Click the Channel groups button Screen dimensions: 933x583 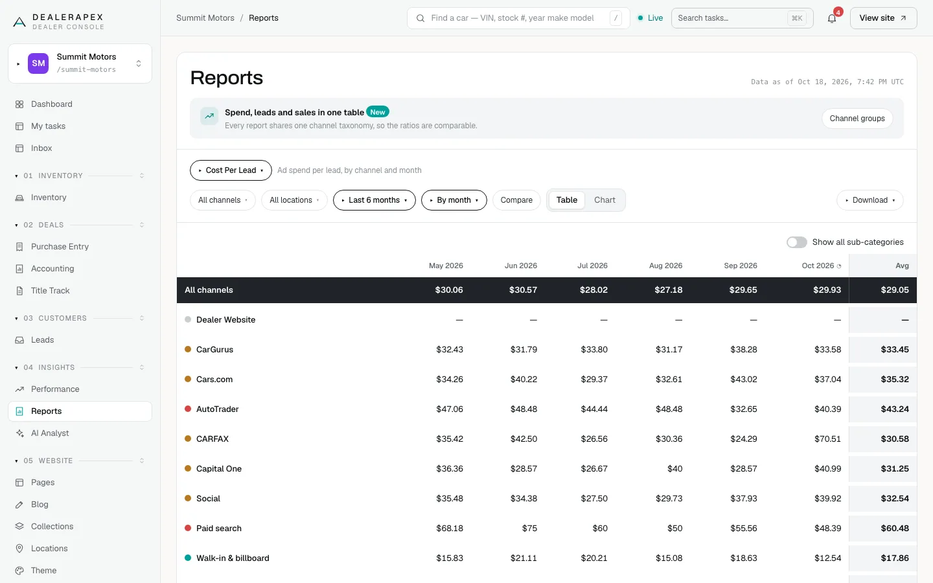857,119
